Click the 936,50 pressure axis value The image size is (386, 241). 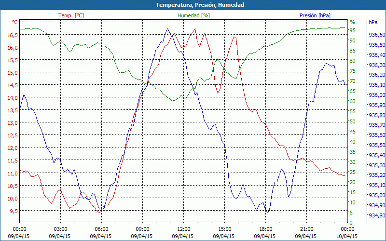(x=377, y=45)
